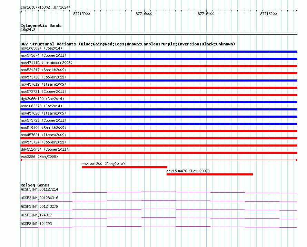This screenshot has width=307, height=247.
Task: Select ACSF3|NM_001243279 transcript label
Action: click(39, 207)
